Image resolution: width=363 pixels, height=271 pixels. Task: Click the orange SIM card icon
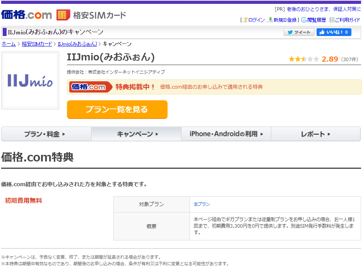click(63, 15)
